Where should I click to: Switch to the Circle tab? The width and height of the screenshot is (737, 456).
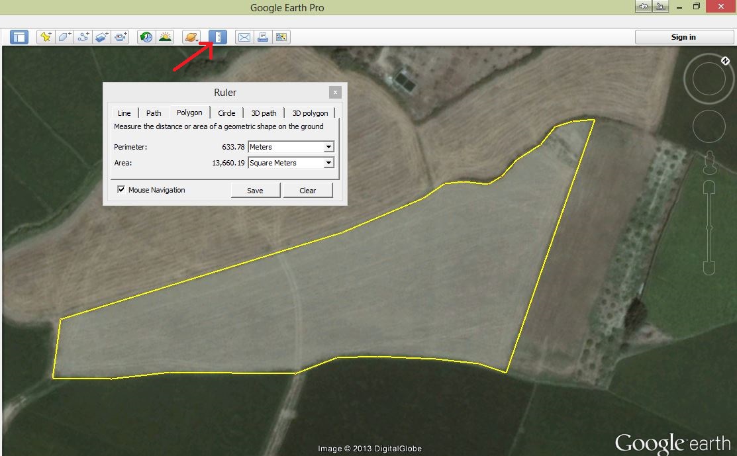pos(226,113)
